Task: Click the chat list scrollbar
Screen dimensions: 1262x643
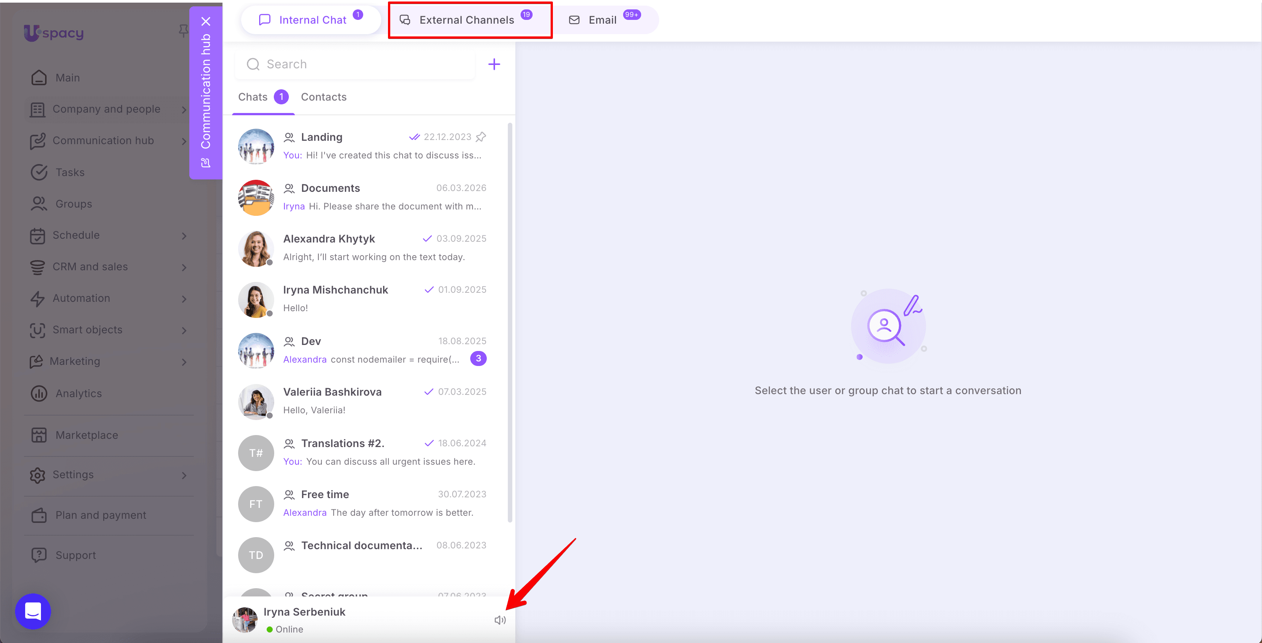Action: 510,322
